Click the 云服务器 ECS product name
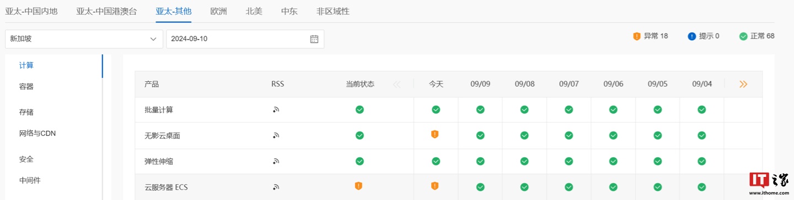This screenshot has width=794, height=200. pos(166,187)
